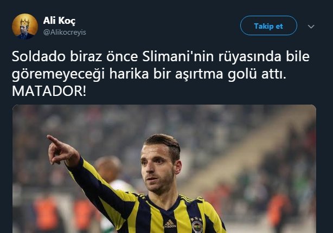
Task: Click the Fenerbahçe crest on the jersey
Action: [197, 226]
